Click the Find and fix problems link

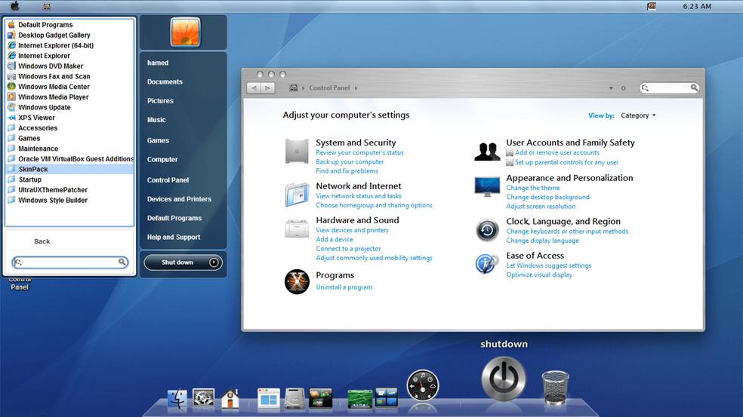tap(347, 171)
